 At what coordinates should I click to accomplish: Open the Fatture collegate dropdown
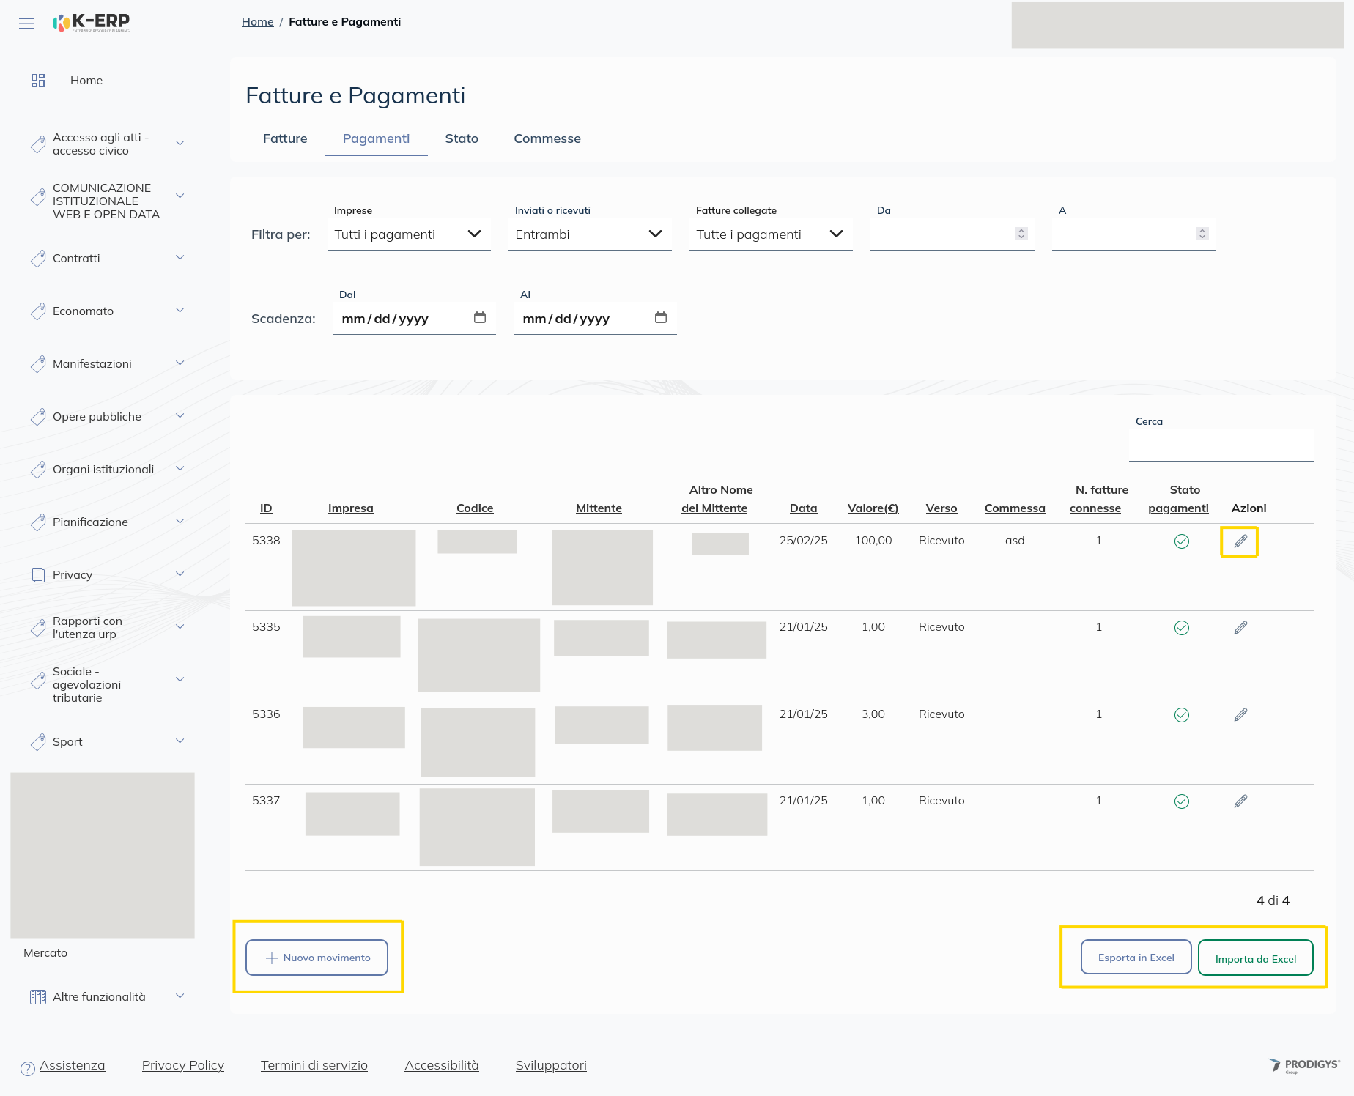(x=770, y=234)
